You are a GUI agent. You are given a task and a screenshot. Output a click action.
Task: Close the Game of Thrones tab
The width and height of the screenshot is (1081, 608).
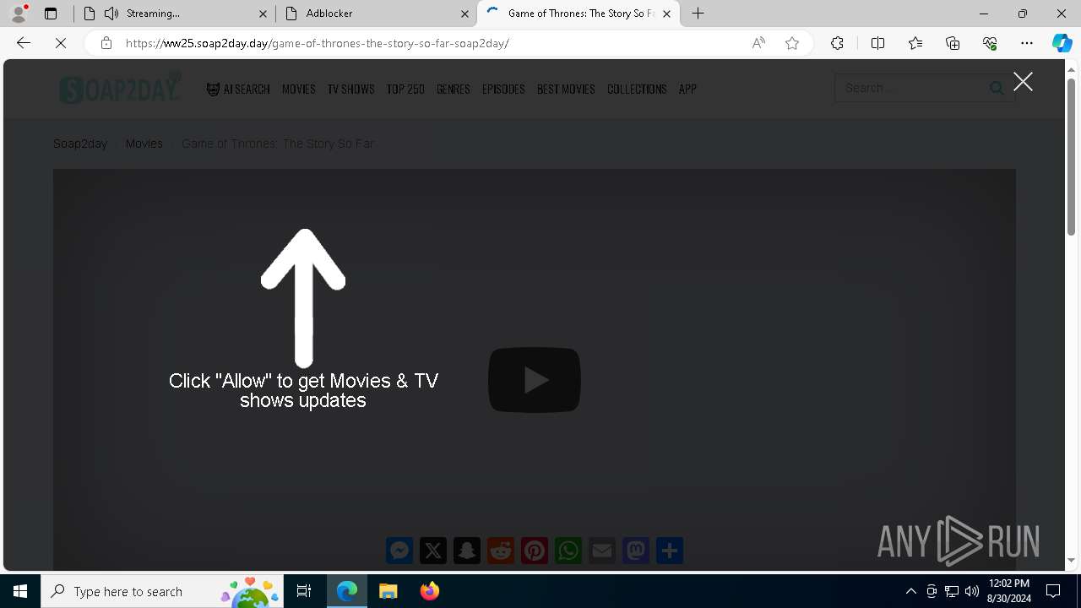pyautogui.click(x=666, y=14)
